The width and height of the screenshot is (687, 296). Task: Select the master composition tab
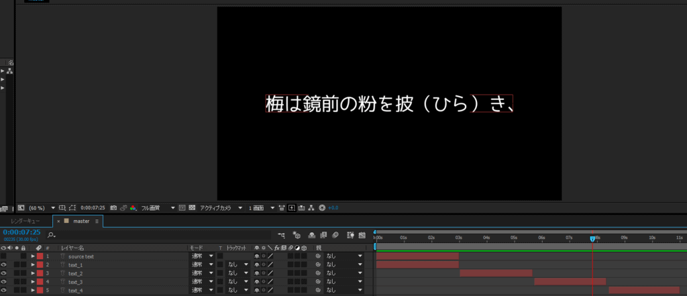(x=81, y=221)
